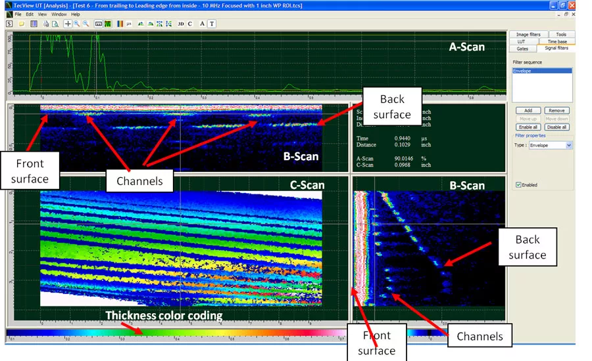Select the Signal filters tab

556,48
